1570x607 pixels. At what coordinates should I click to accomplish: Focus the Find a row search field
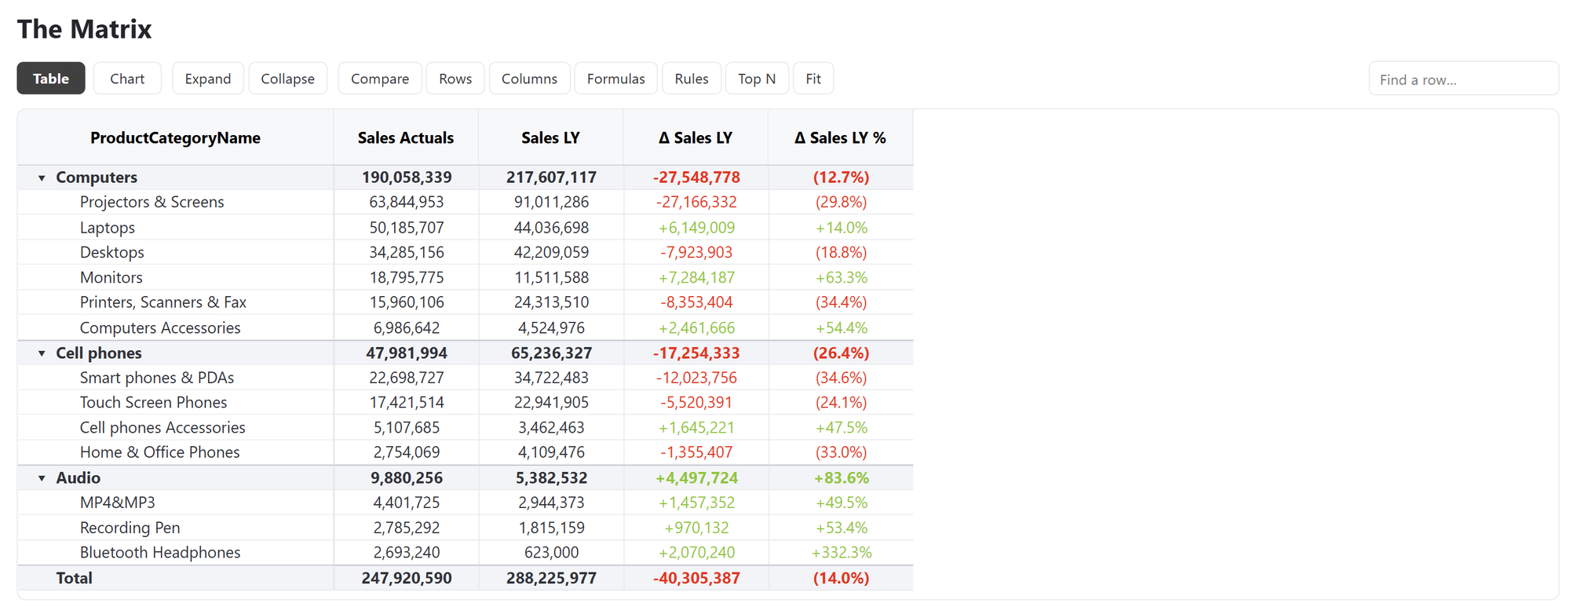point(1463,79)
